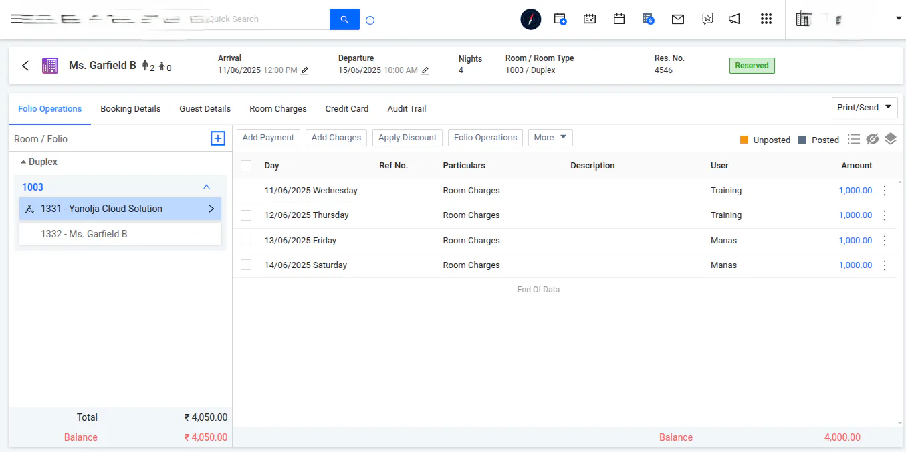Click the Apply Discount button
906x452 pixels.
point(407,138)
